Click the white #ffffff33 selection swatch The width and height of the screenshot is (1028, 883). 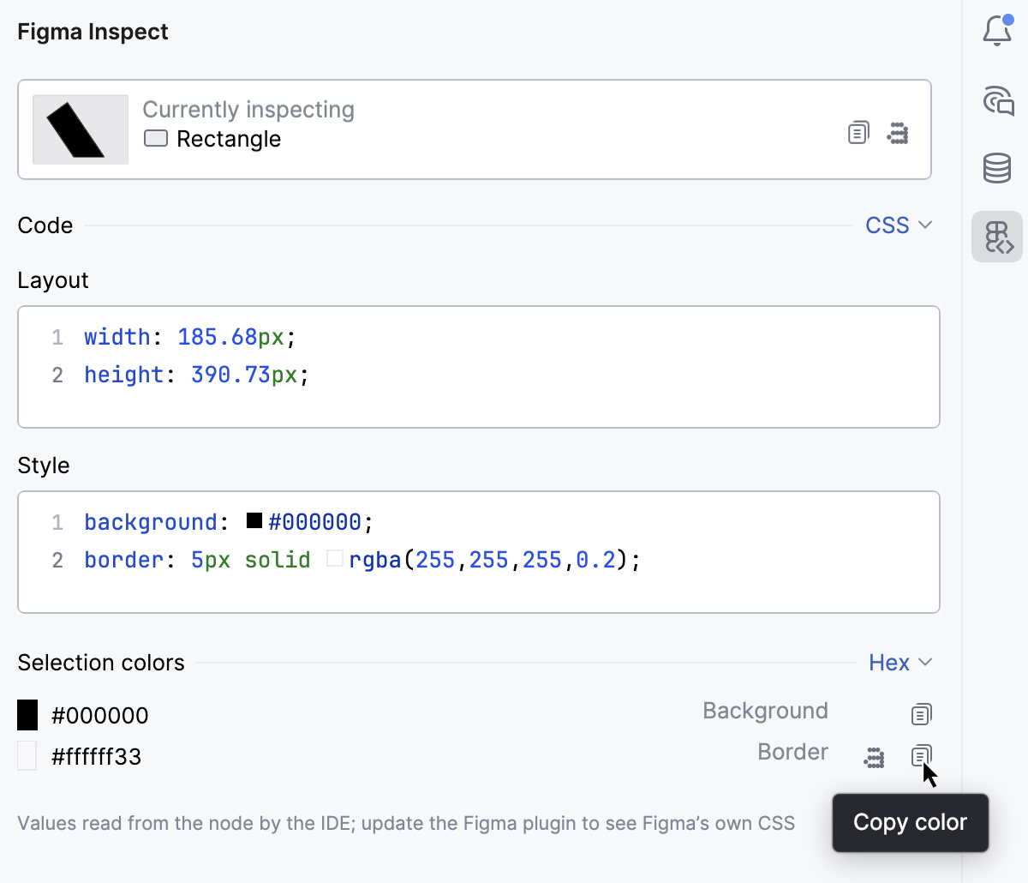[27, 756]
